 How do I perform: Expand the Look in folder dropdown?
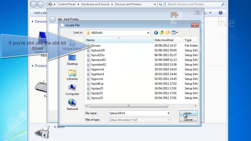tap(148, 33)
